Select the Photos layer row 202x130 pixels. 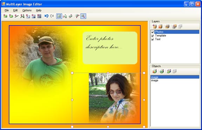click(x=175, y=32)
